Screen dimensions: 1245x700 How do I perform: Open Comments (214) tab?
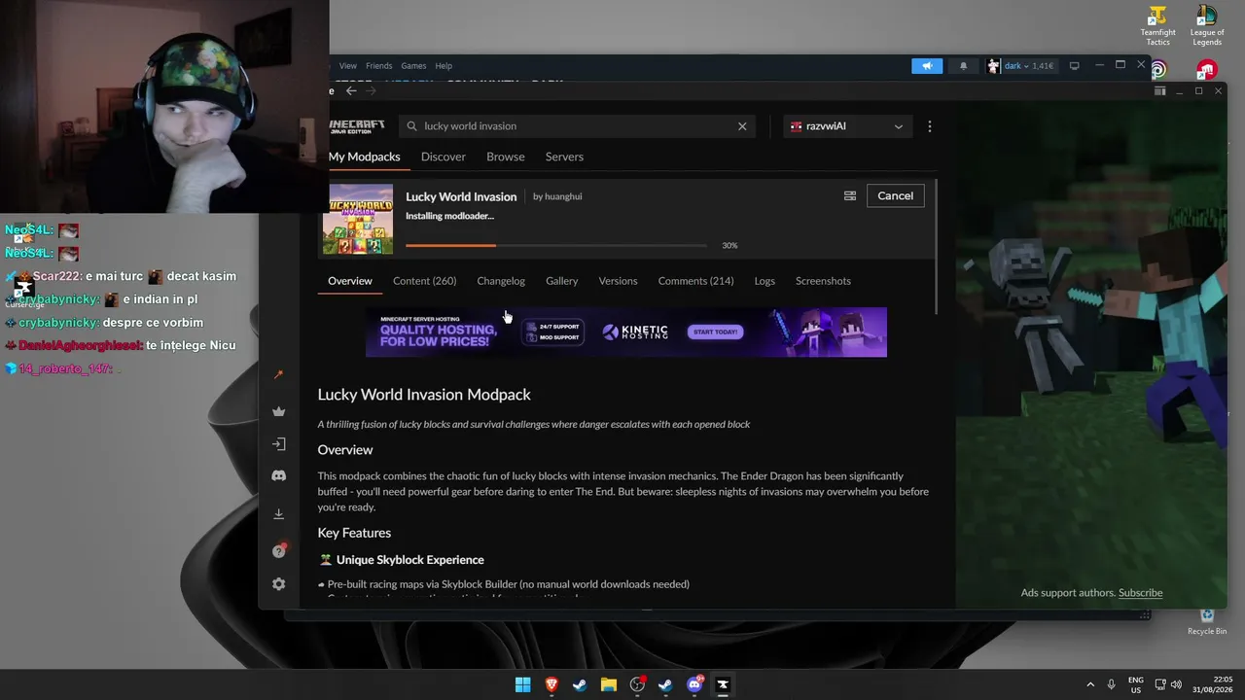tap(695, 281)
